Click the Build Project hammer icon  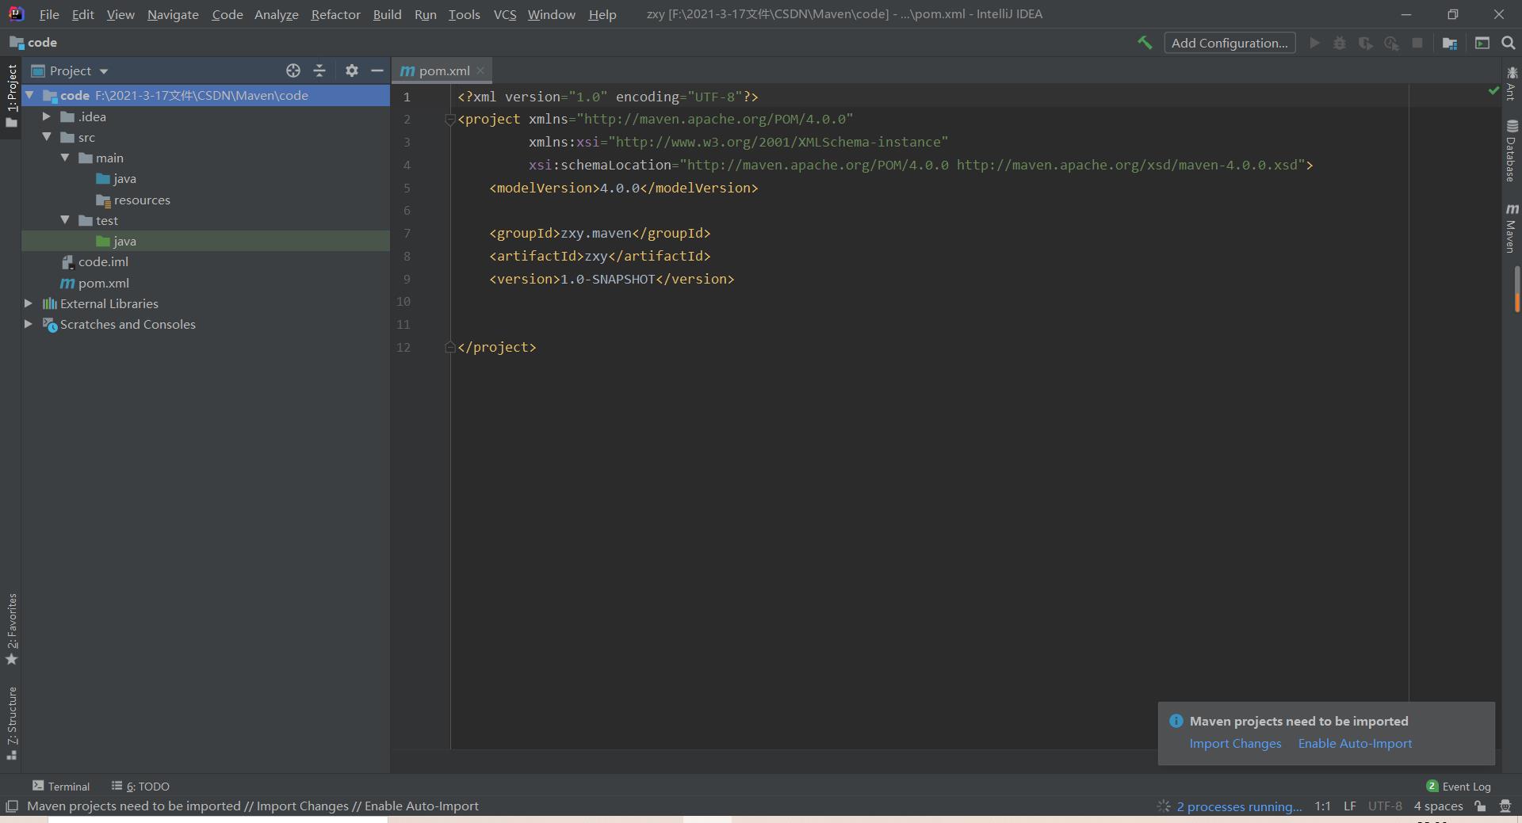tap(1144, 43)
